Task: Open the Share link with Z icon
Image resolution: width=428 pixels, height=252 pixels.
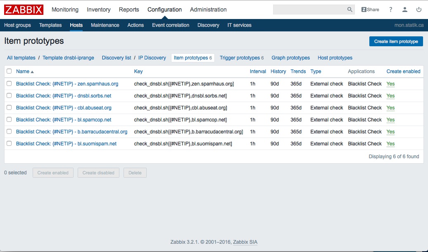Action: (x=370, y=10)
